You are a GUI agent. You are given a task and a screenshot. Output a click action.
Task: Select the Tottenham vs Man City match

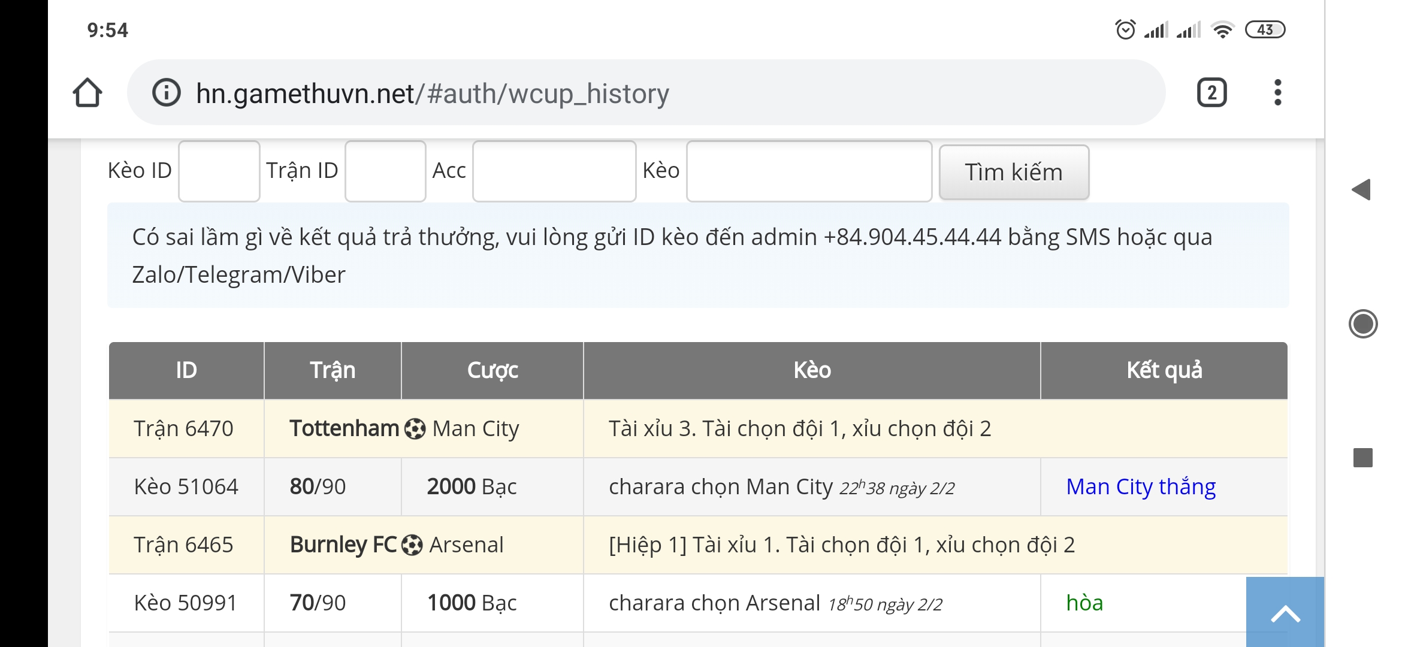(404, 429)
